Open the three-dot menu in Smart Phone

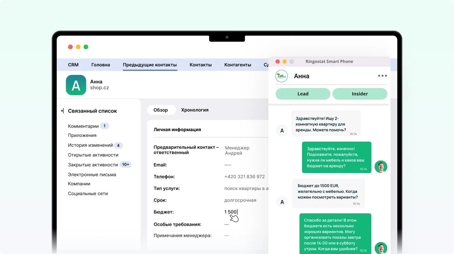click(x=382, y=76)
